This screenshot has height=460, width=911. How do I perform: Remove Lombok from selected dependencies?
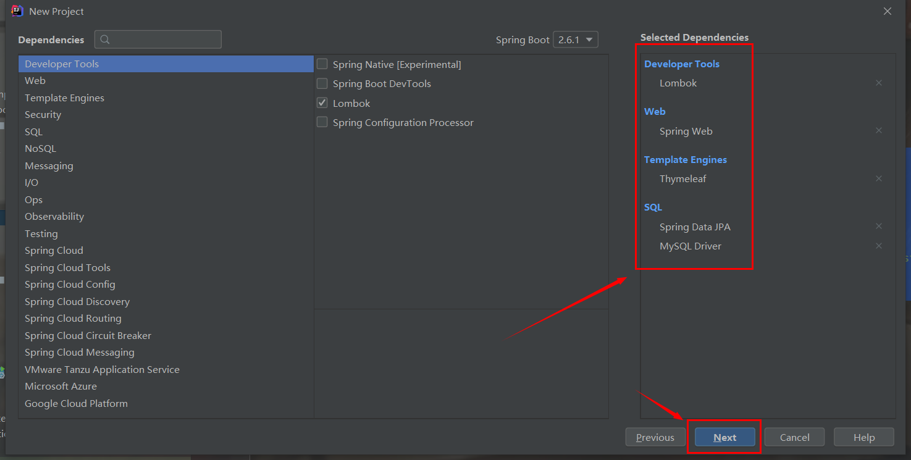878,83
